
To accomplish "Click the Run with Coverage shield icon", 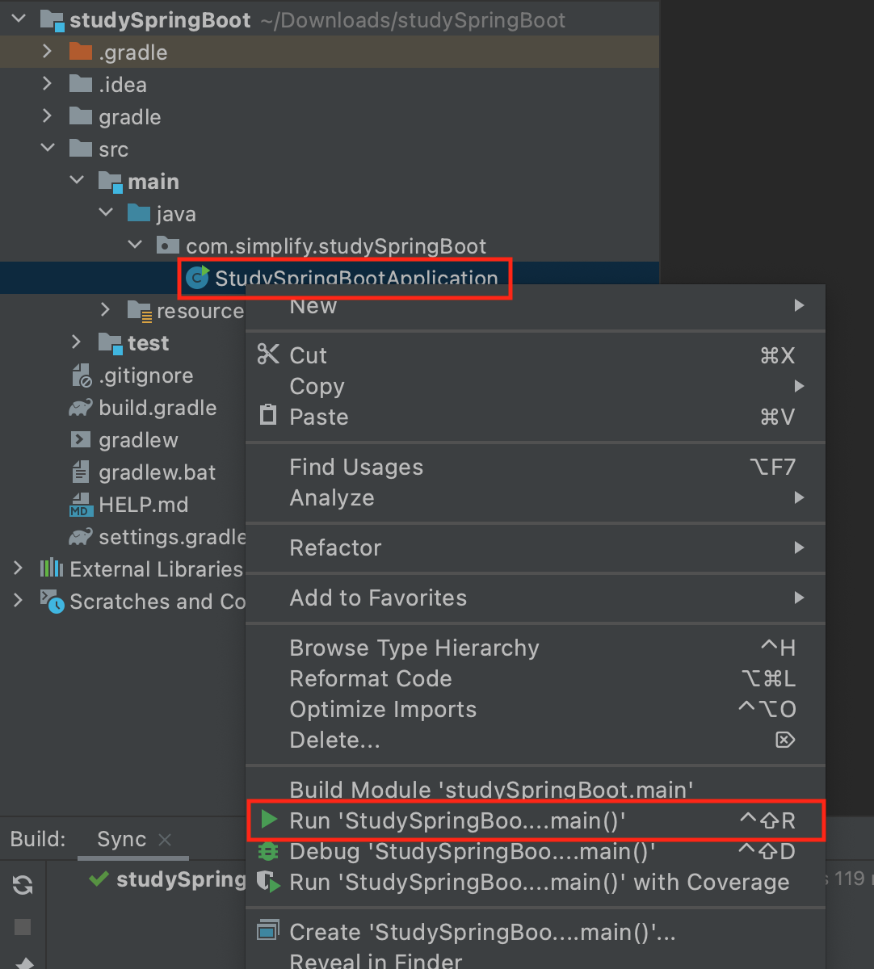I will point(268,882).
